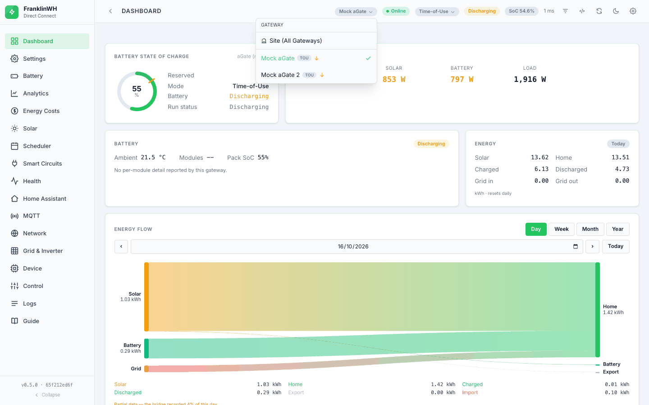
Task: Collapse the sidebar
Action: point(47,395)
